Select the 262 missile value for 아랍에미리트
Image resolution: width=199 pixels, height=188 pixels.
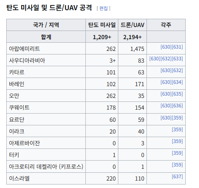(x=111, y=49)
